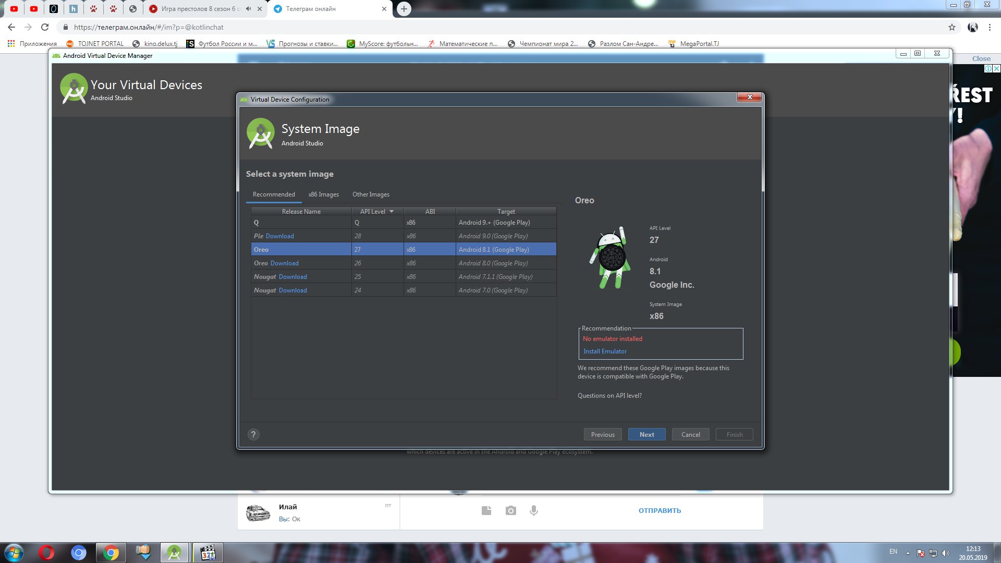Open the Other Images tab
This screenshot has width=1001, height=563.
pos(371,194)
